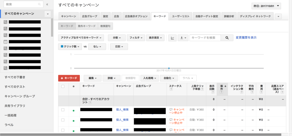
Task: Click green status dot on first keyword row
Action: click(x=73, y=111)
